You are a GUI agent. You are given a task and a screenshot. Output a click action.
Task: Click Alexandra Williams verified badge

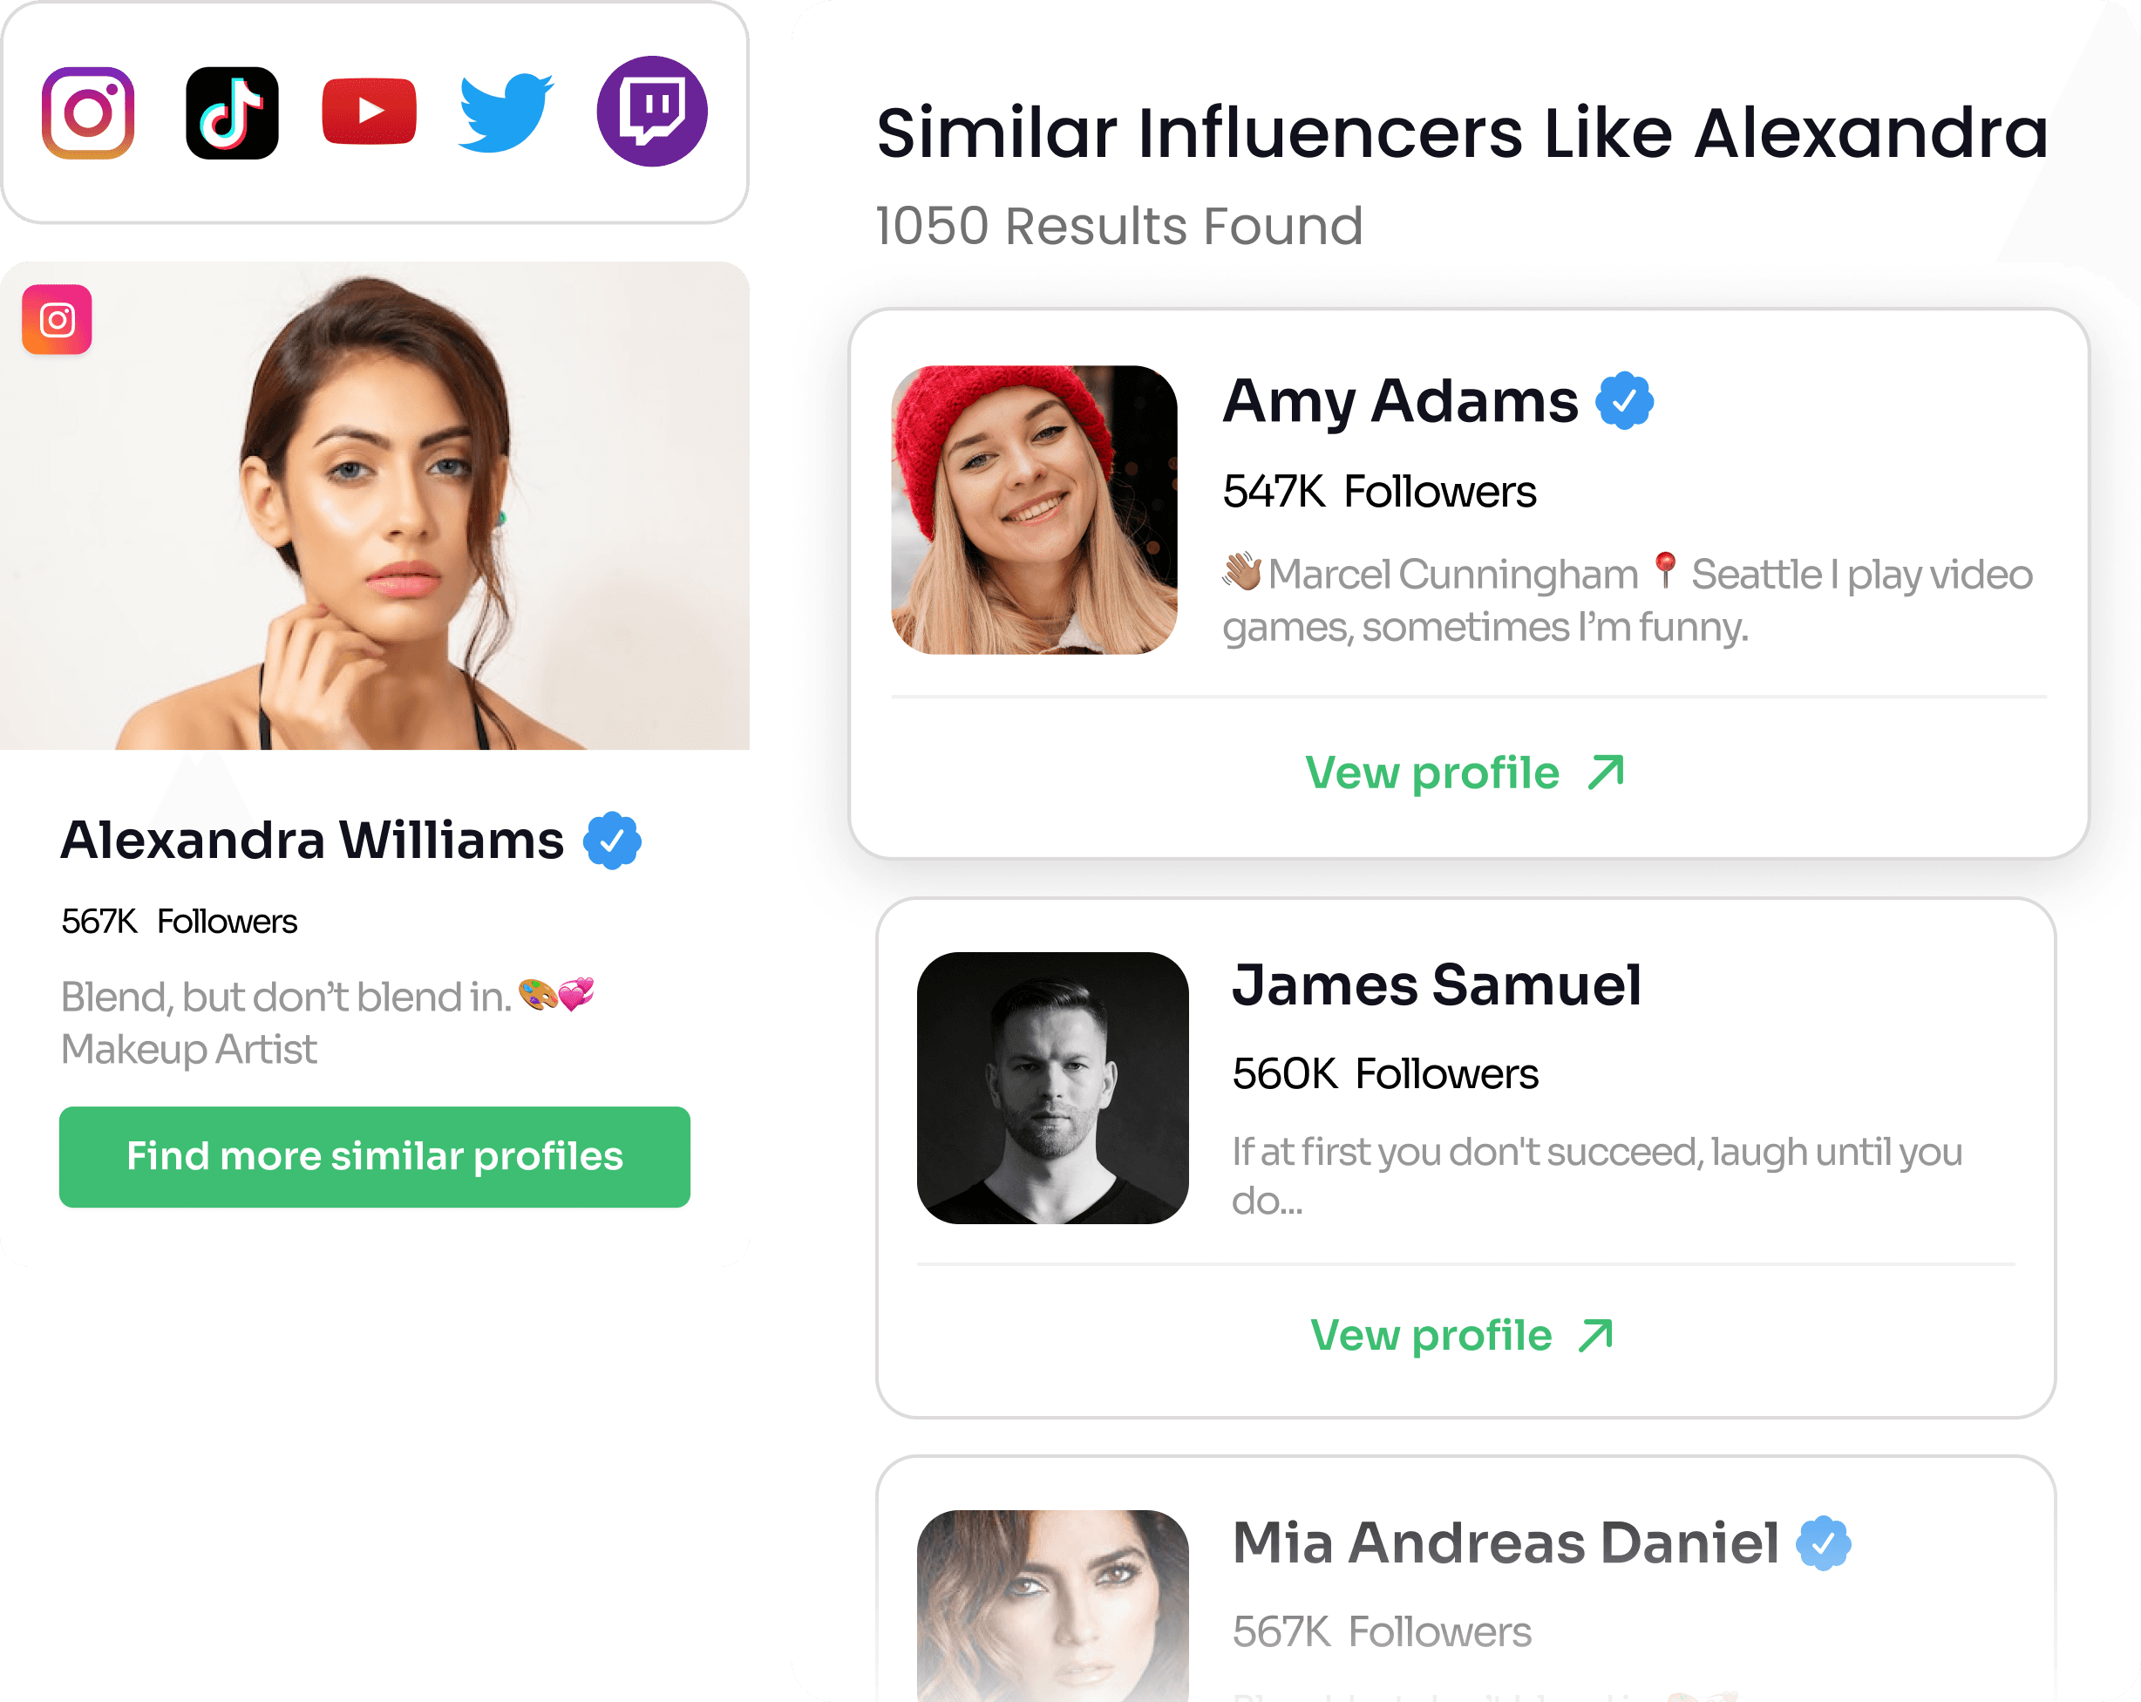[x=612, y=841]
